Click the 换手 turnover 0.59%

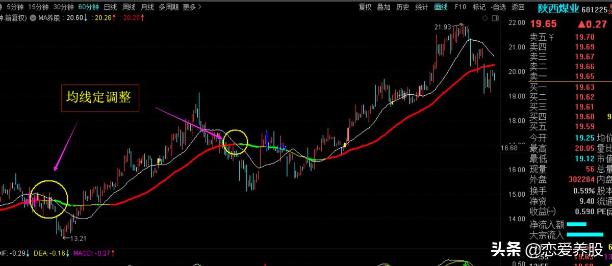pos(583,191)
